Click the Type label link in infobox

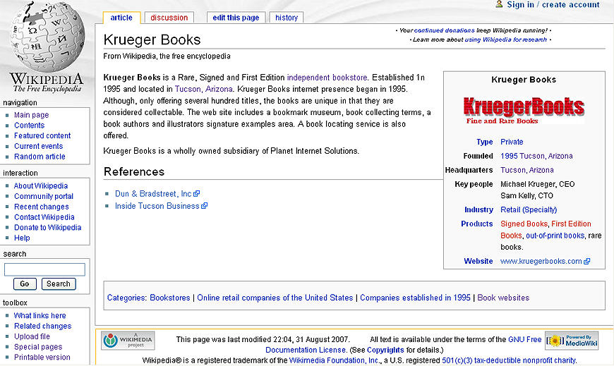[484, 142]
